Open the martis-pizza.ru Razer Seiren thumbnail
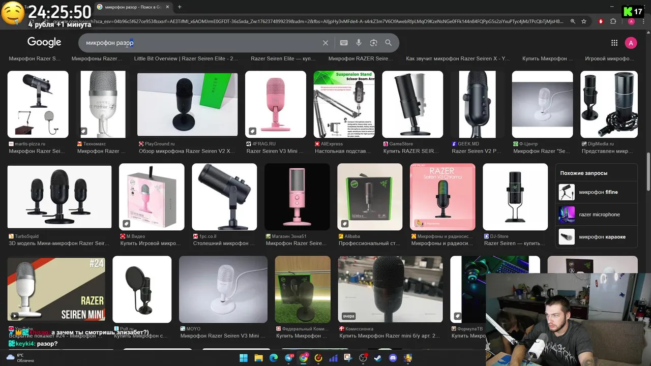This screenshot has width=651, height=366. (x=38, y=104)
